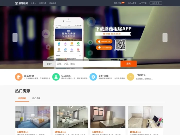
Task: Click the 房东入驻 link
Action: pyautogui.click(x=117, y=3)
